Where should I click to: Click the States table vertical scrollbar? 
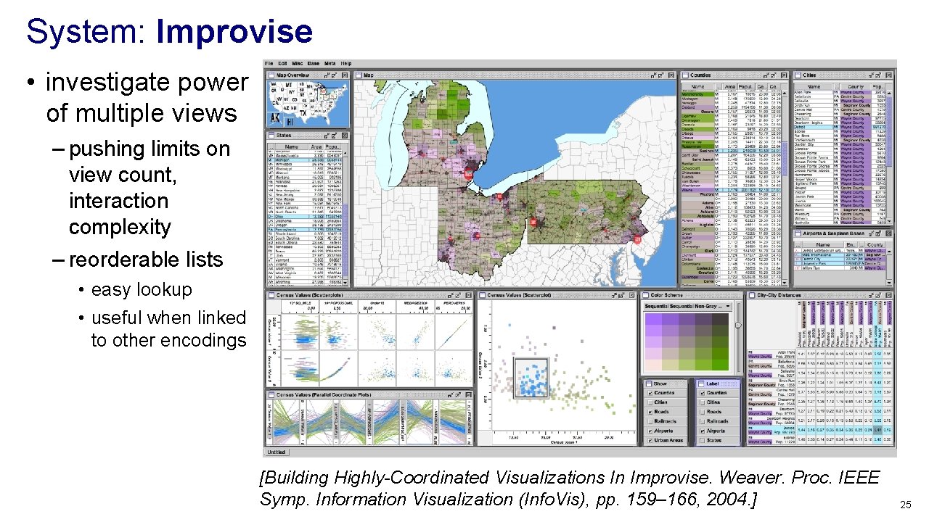click(x=347, y=218)
